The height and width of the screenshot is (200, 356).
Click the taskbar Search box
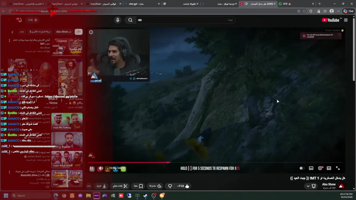31,196
